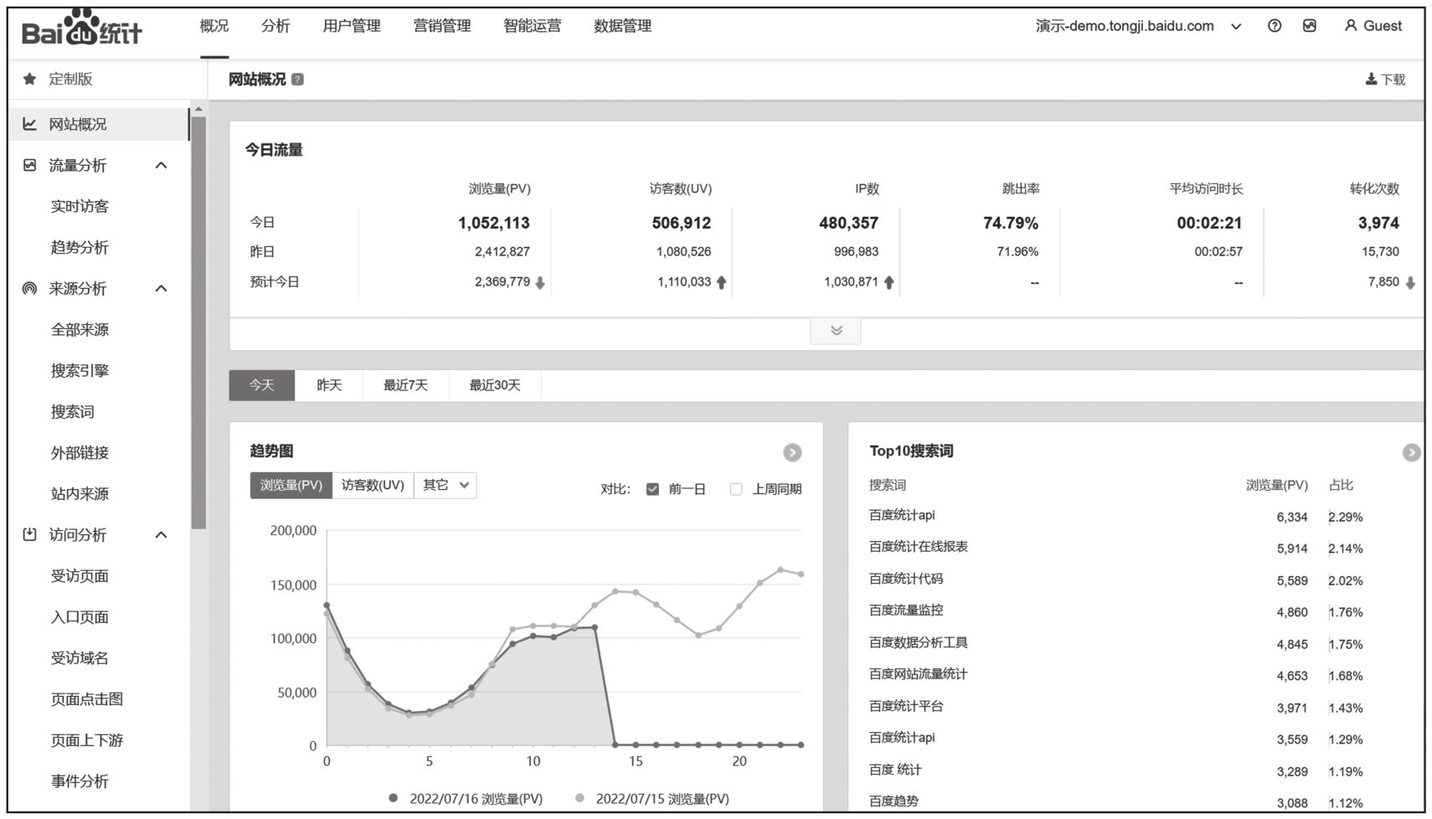
Task: Click the Baidu Tongji logo
Action: pyautogui.click(x=81, y=28)
